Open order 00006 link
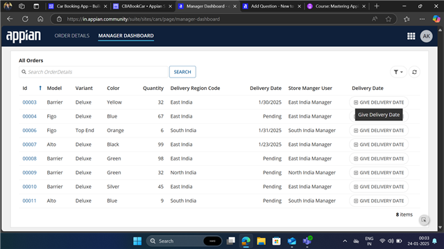 pos(29,131)
